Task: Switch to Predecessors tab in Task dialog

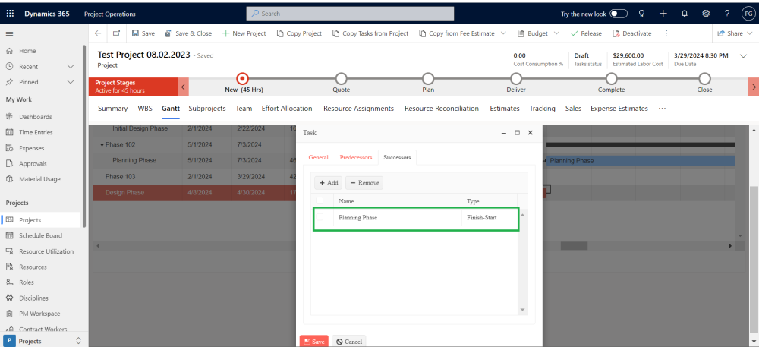Action: pyautogui.click(x=356, y=157)
